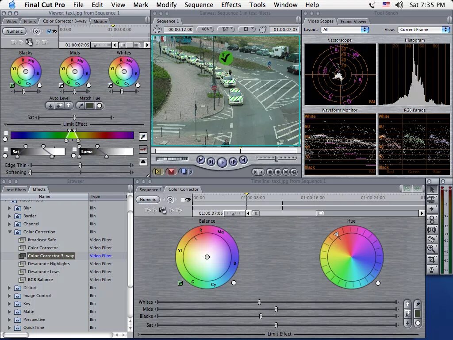This screenshot has height=340, width=453.
Task: Select the Selection arrow tool in tool palette
Action: tap(432, 189)
